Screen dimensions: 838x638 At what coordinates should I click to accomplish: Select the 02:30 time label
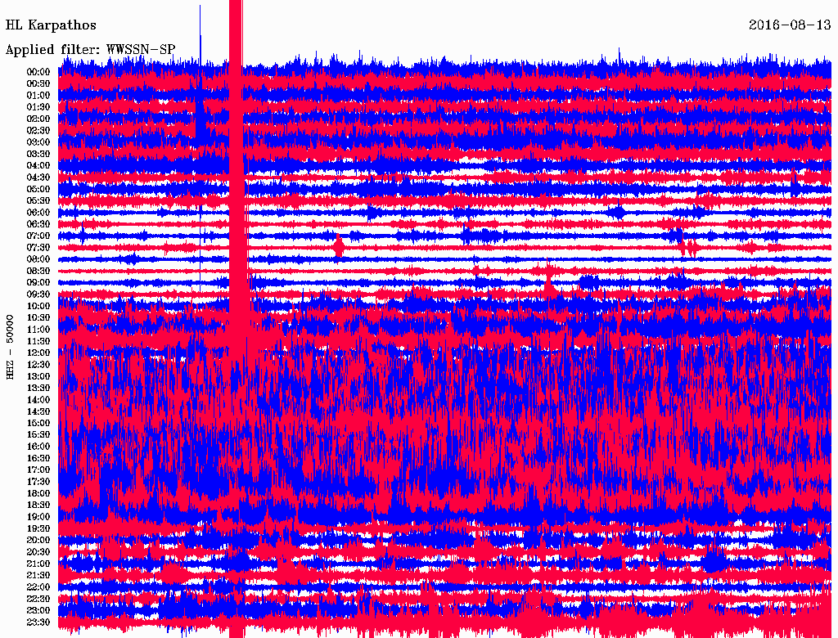pos(38,130)
